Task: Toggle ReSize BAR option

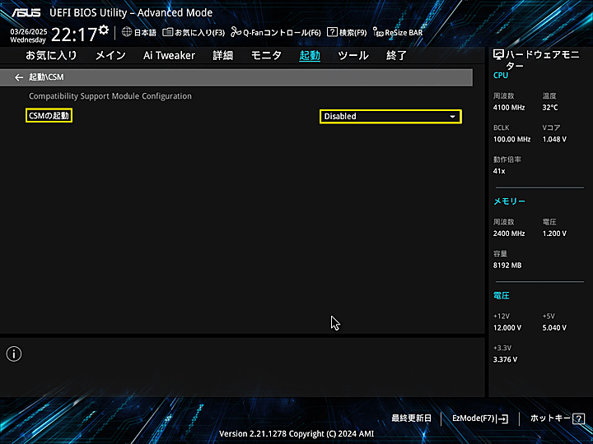Action: click(398, 32)
